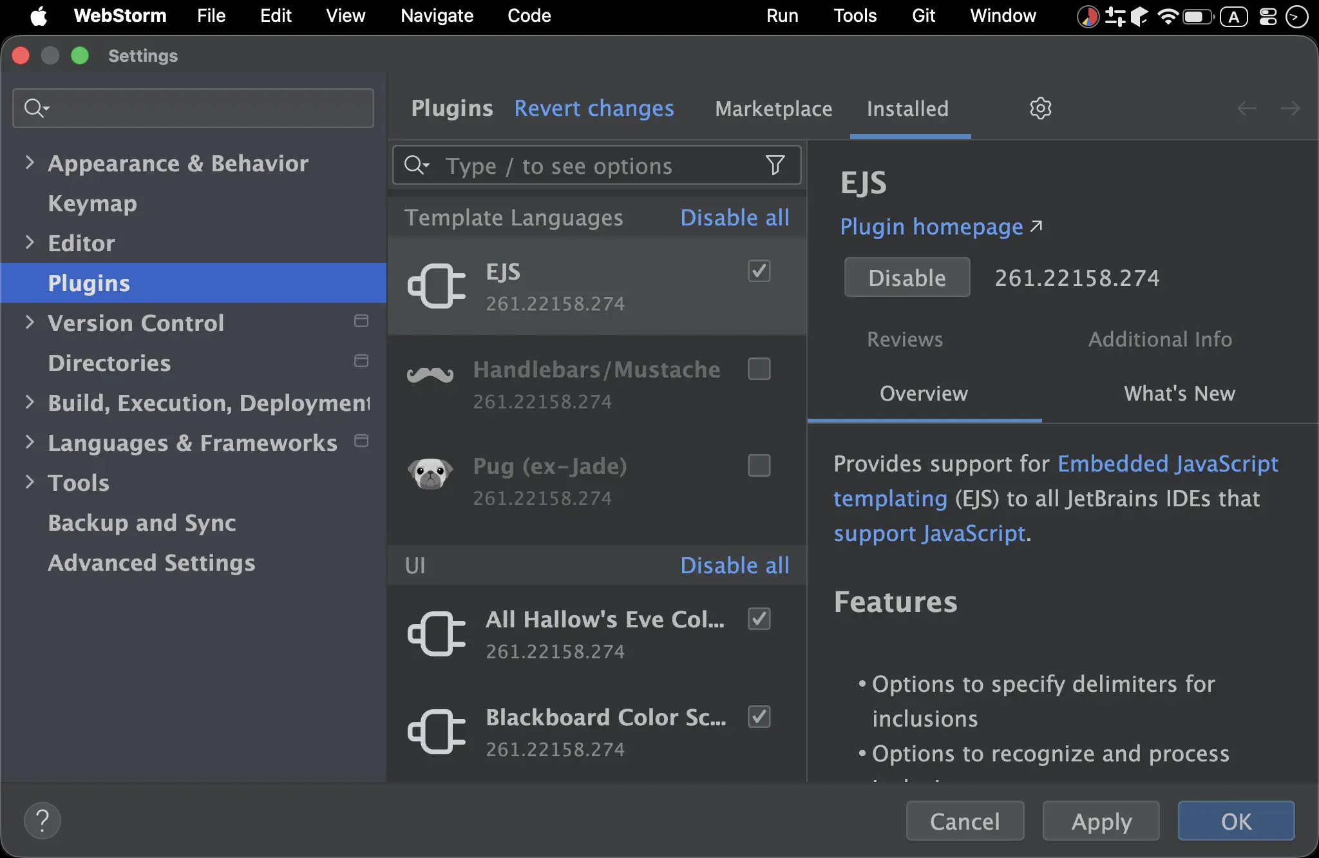Click the Cancel button
1319x858 pixels.
click(x=965, y=821)
